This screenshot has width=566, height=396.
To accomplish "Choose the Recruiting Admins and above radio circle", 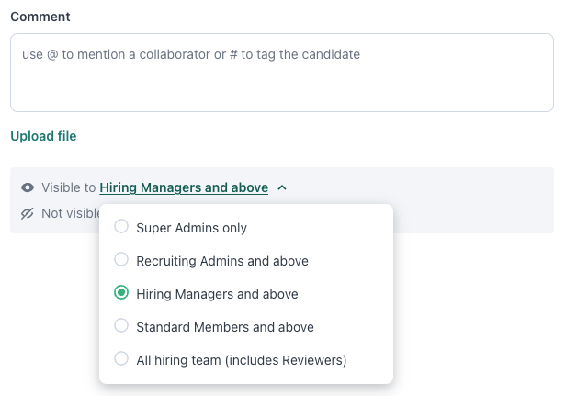I will click(x=121, y=259).
